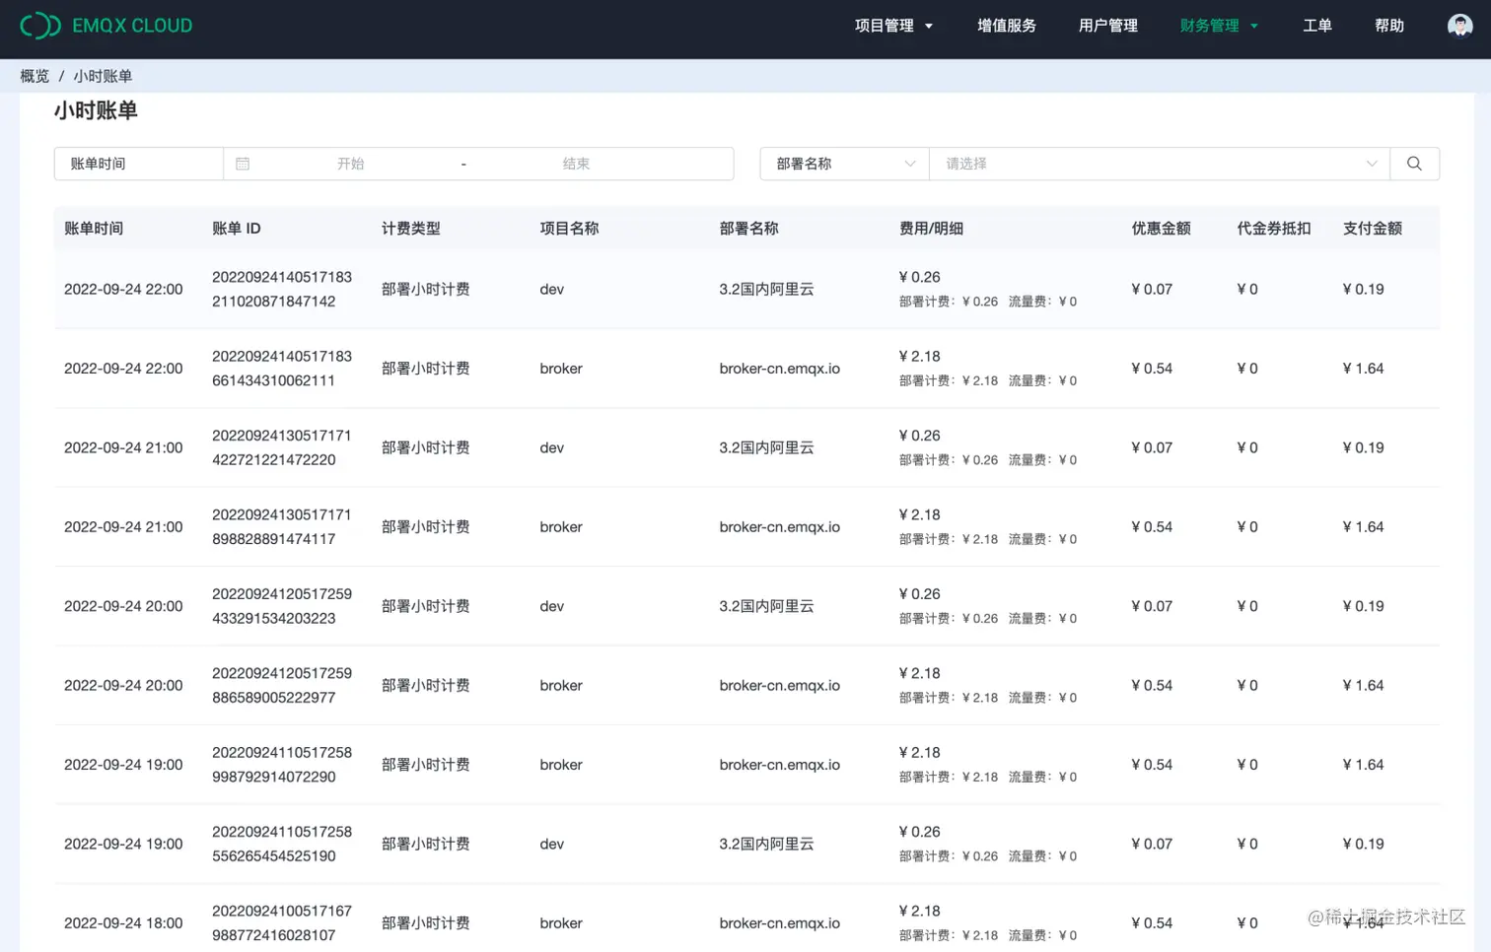Navigate back via 概览 breadcrumb link
Image resolution: width=1491 pixels, height=952 pixels.
point(34,76)
